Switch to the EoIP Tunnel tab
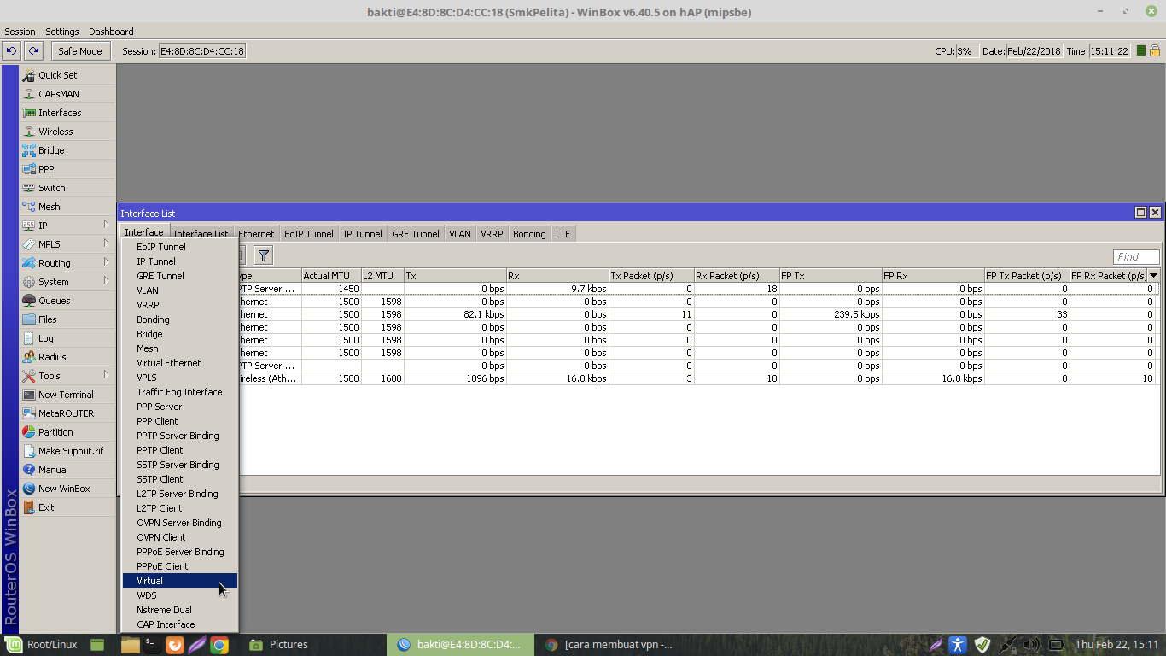This screenshot has width=1166, height=656. pyautogui.click(x=309, y=234)
